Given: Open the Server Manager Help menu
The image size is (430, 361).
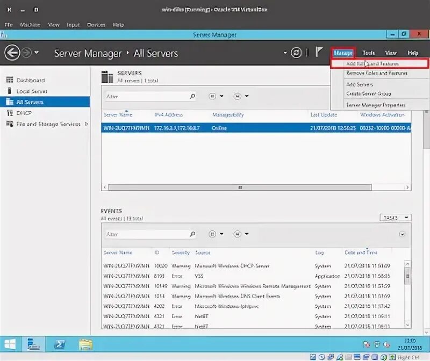Looking at the screenshot, I should 413,53.
